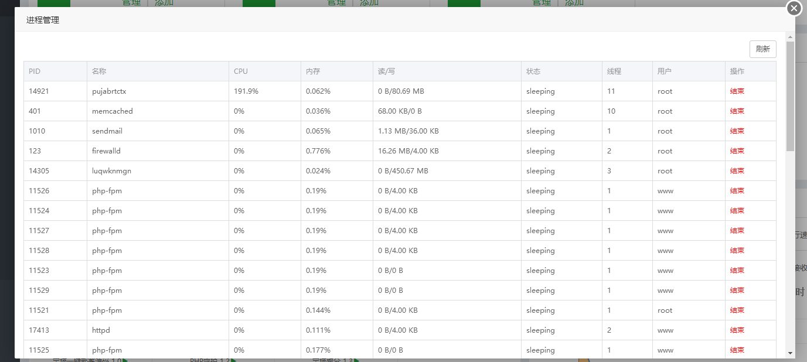The image size is (807, 362).
Task: Select the 线程 column header
Action: click(x=628, y=71)
